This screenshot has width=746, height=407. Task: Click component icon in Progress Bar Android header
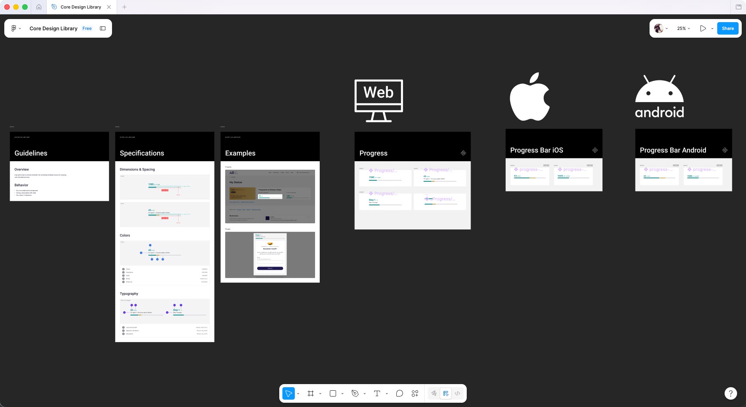point(725,150)
